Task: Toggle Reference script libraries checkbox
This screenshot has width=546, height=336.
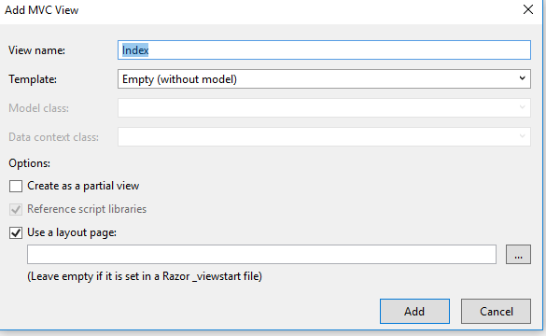Action: [16, 209]
